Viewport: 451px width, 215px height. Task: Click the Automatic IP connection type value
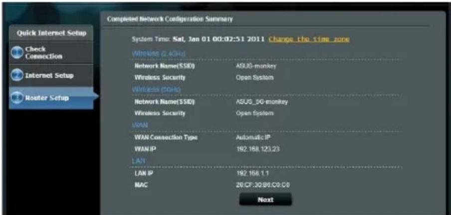coord(253,137)
